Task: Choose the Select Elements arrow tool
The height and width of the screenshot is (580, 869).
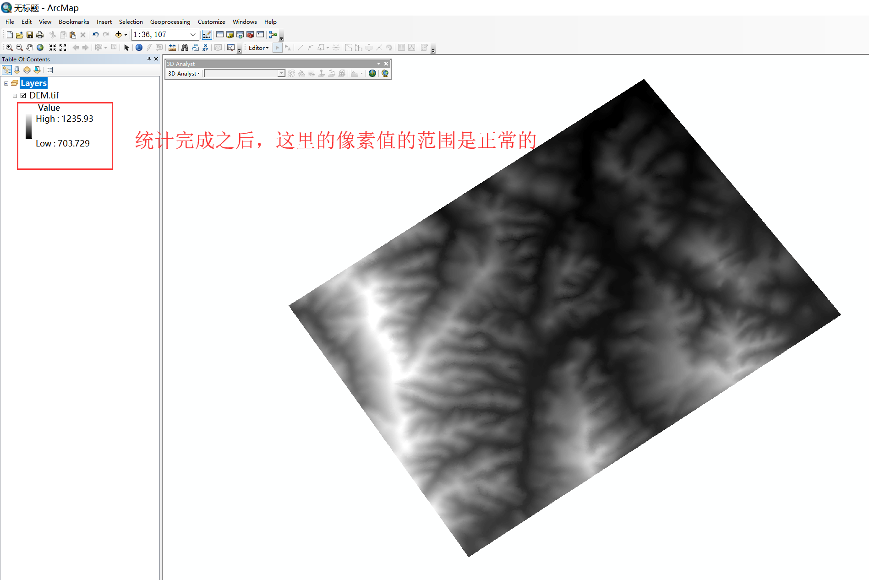Action: pos(127,48)
